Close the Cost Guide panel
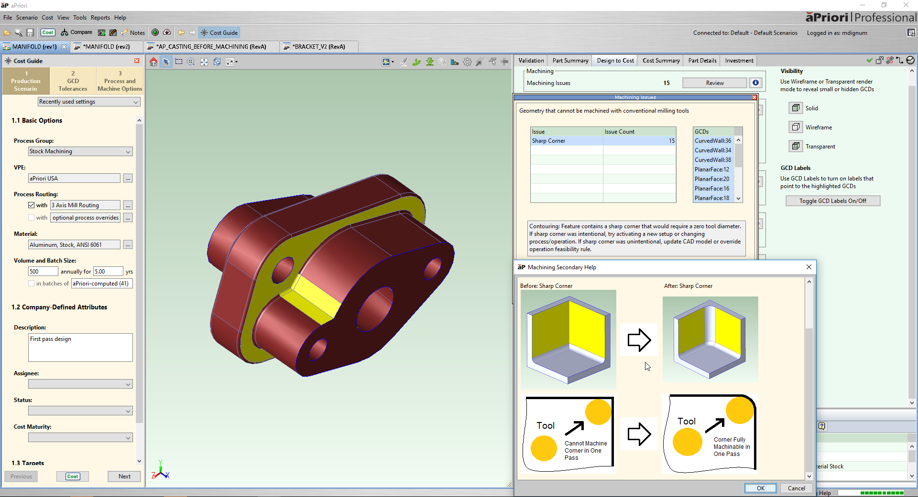 [x=137, y=61]
